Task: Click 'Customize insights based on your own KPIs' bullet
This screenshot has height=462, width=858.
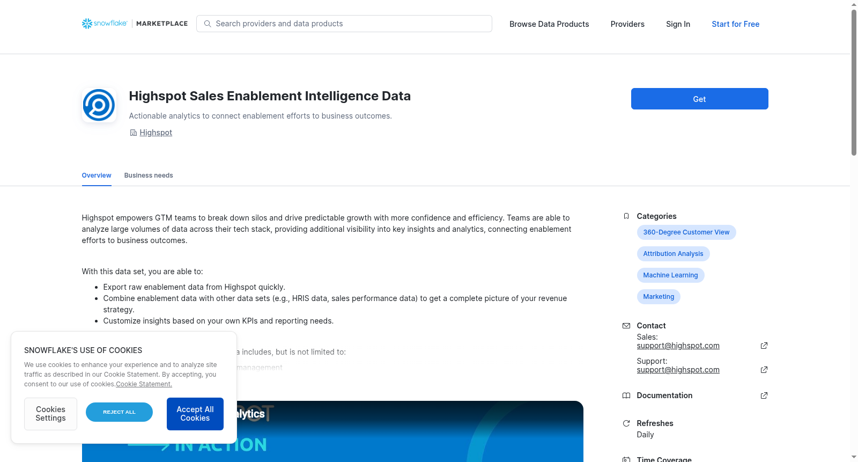Action: click(x=218, y=321)
